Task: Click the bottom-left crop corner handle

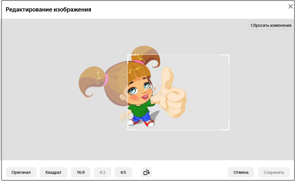Action: (128, 129)
